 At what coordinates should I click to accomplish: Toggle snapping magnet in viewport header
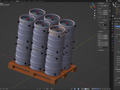click(47, 89)
